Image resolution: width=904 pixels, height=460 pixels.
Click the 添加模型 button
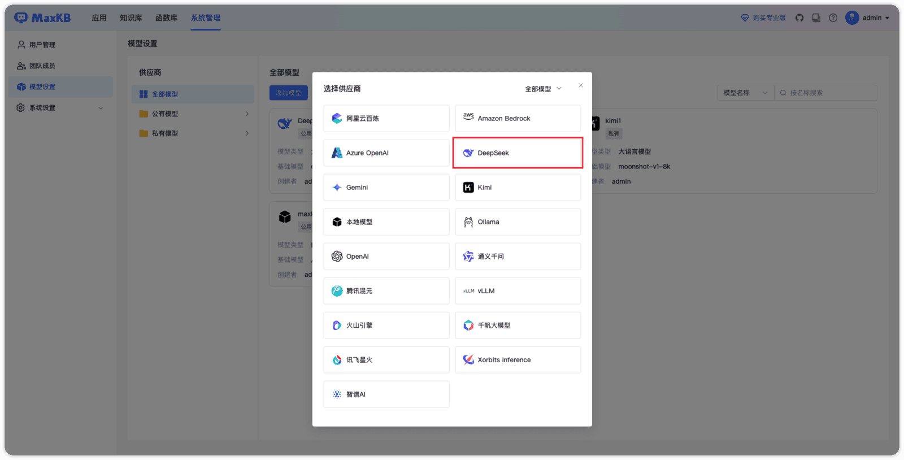click(x=289, y=93)
